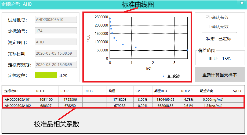Click the 定标有效期 date field
This screenshot has width=247, height=135.
[x=56, y=65]
